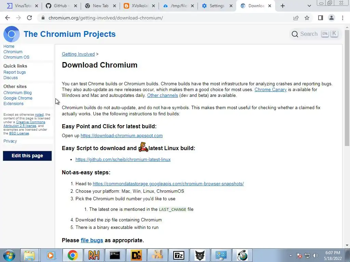This screenshot has width=350, height=262.
Task: Open the network tray icon
Action: tap(307, 256)
